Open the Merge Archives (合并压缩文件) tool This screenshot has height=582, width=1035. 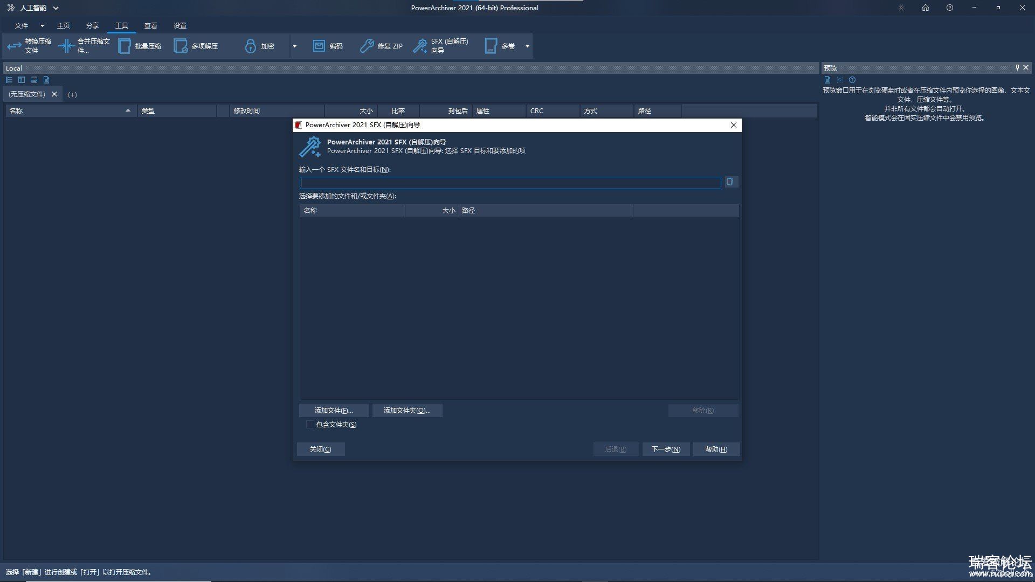[x=66, y=46]
